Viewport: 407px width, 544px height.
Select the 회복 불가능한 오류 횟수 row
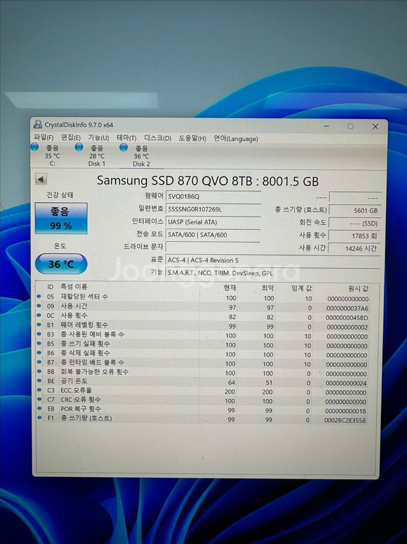tap(202, 372)
